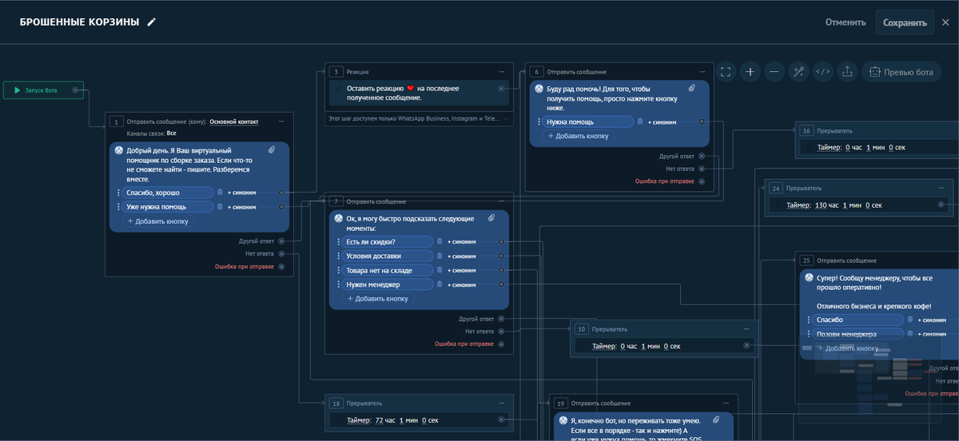Viewport: 959px width, 441px height.
Task: Set hours value in step 18 timer
Action: click(x=380, y=420)
